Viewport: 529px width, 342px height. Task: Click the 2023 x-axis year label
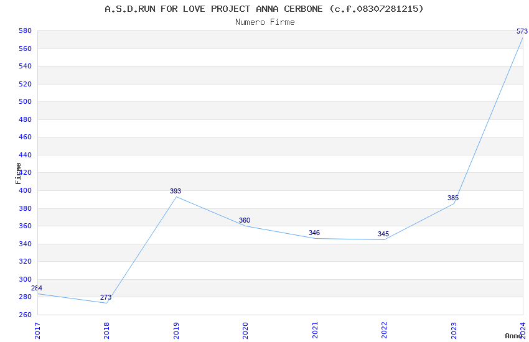[x=454, y=331]
